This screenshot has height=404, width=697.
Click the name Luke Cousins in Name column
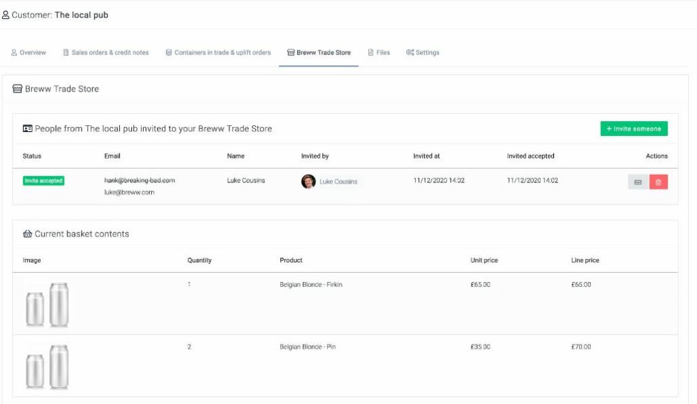pos(246,180)
